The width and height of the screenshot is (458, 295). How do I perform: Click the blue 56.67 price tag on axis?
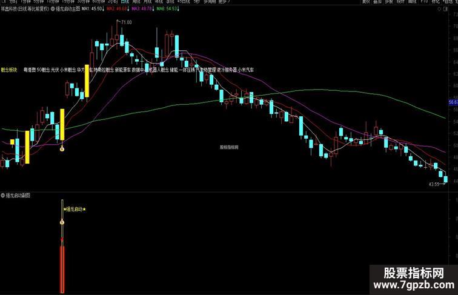453,102
